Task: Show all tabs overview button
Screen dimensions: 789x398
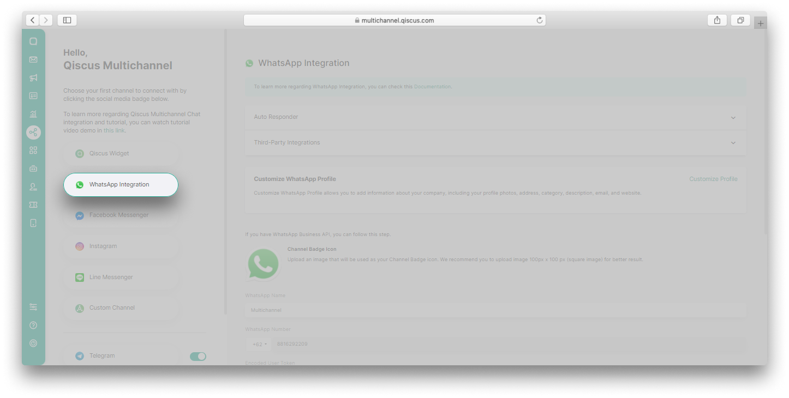Action: pos(740,20)
